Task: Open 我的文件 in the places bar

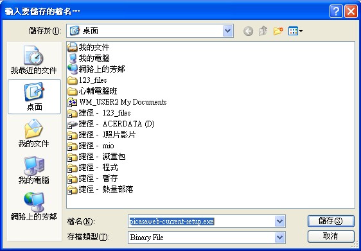Action: (x=33, y=133)
